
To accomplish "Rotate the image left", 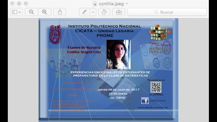I will (104, 12).
